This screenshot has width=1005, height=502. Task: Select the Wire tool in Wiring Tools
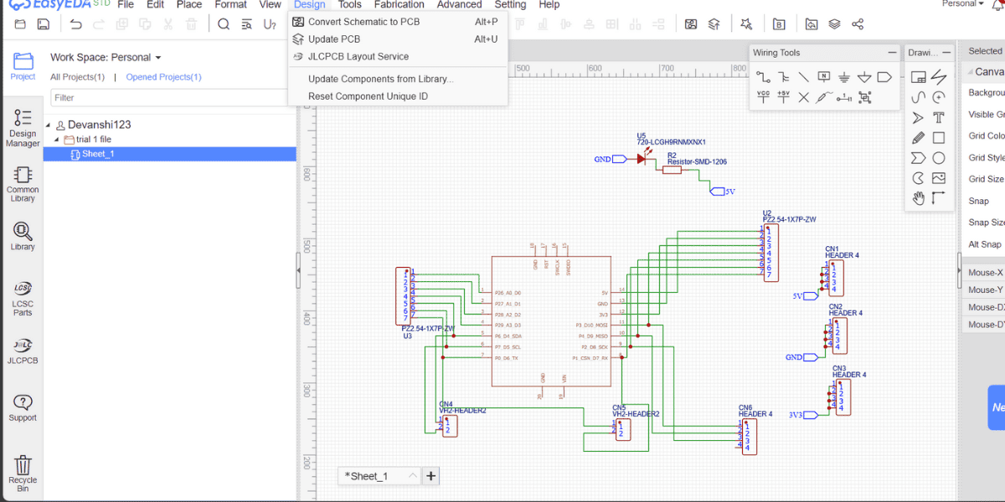pos(764,76)
